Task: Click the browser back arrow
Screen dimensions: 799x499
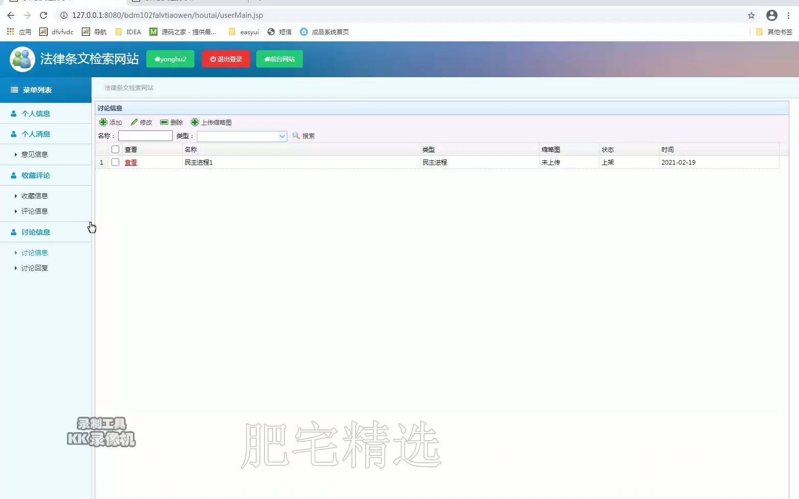Action: click(x=11, y=15)
